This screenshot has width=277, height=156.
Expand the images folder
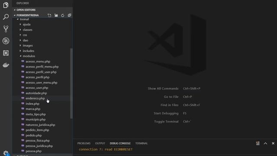click(42, 45)
